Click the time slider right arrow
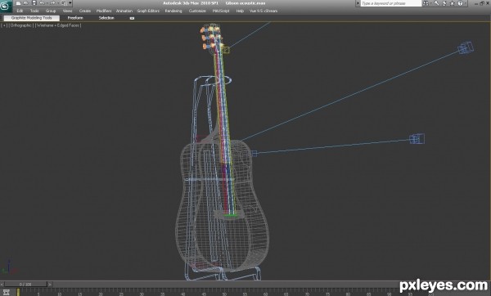The image size is (491, 296). 49,285
